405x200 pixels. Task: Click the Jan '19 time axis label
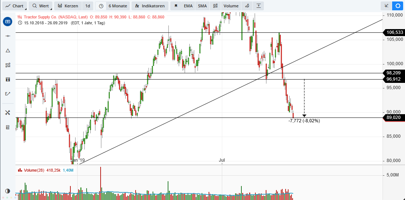tap(78, 160)
